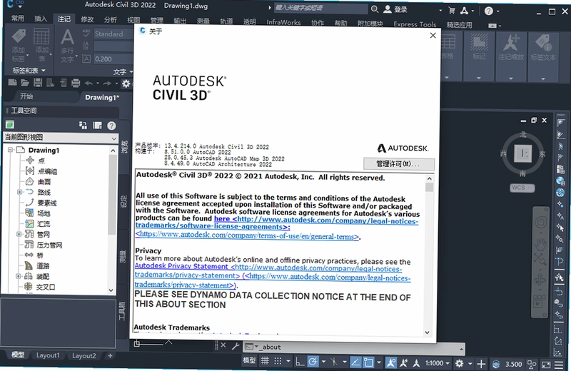Screen dimensions: 571x371
Task: Click the title bar help question mark icon
Action: pyautogui.click(x=489, y=11)
